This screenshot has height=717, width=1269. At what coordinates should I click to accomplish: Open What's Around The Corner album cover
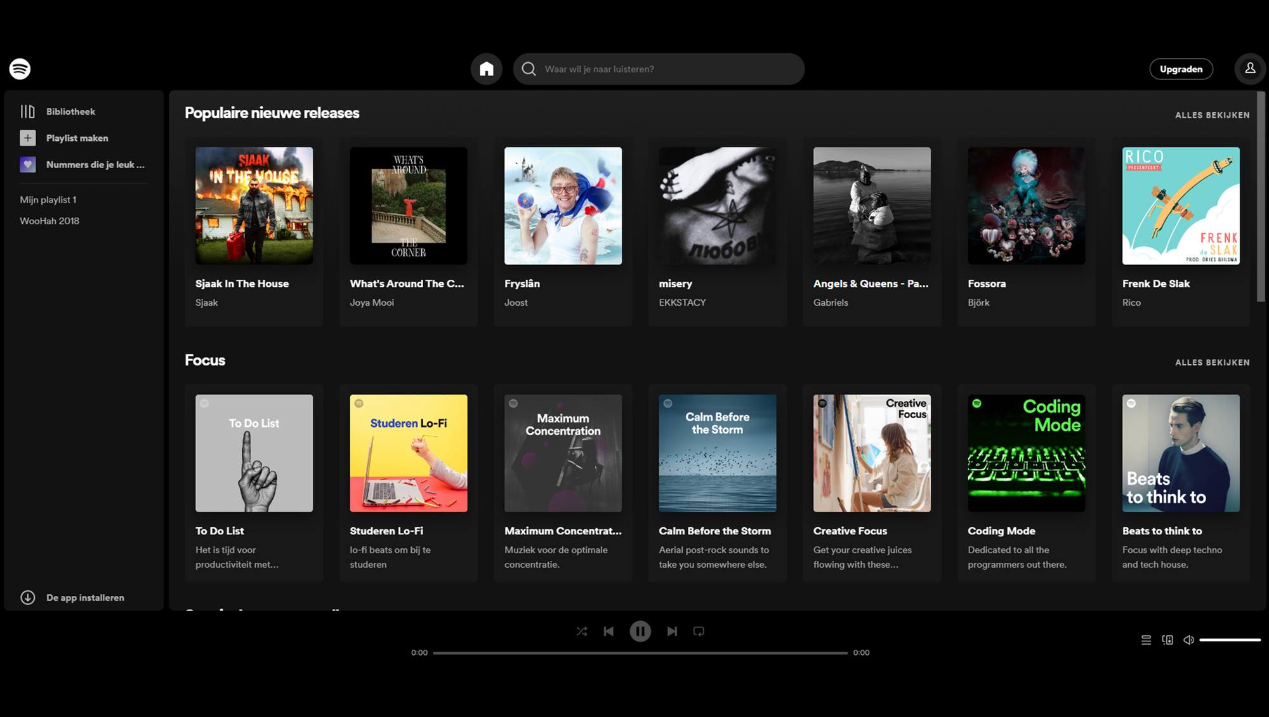pos(409,206)
